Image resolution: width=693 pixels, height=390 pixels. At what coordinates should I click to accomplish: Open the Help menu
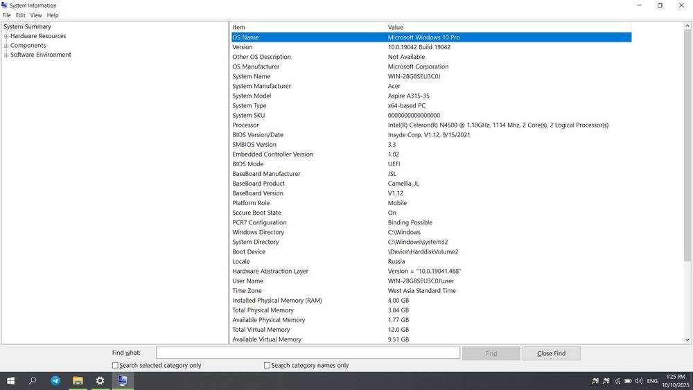(x=53, y=15)
